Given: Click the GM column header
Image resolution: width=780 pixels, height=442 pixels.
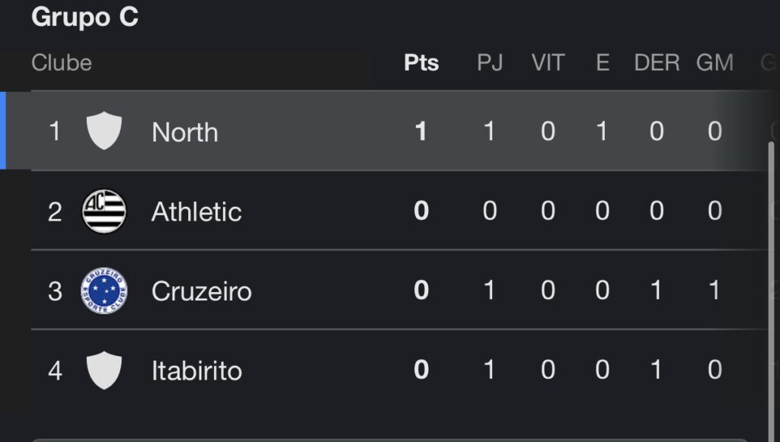Looking at the screenshot, I should pos(714,62).
